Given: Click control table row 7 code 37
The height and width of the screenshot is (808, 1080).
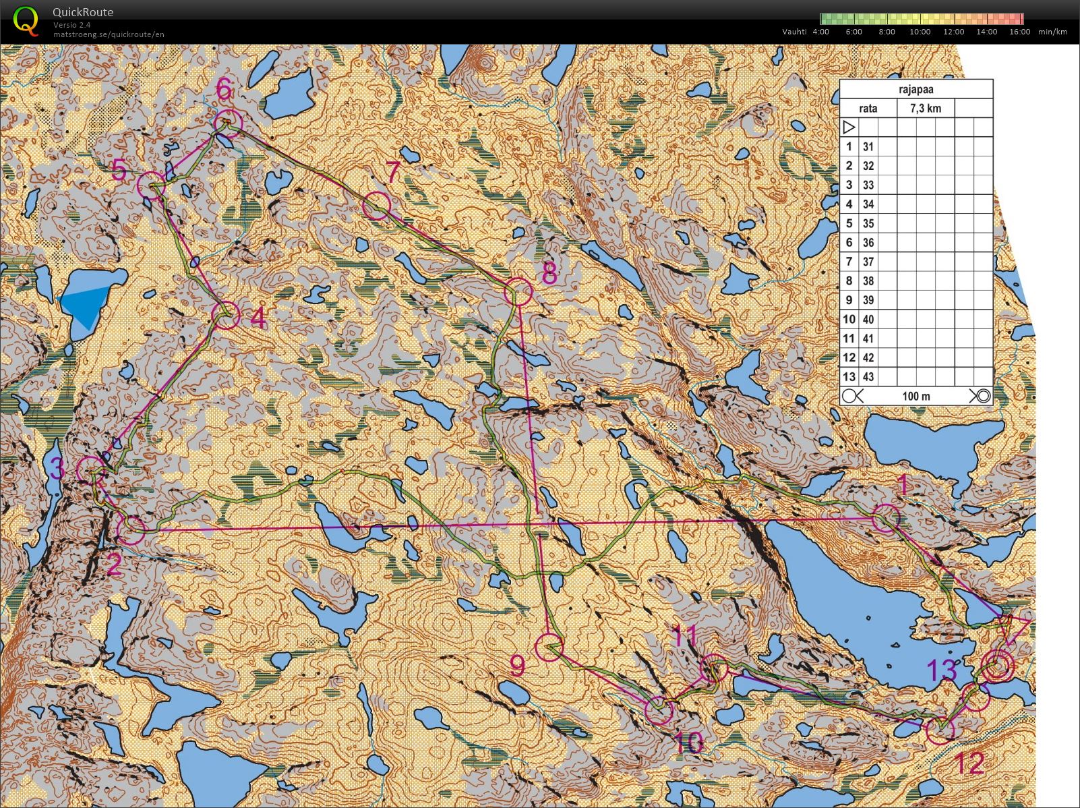Looking at the screenshot, I should pos(868,262).
